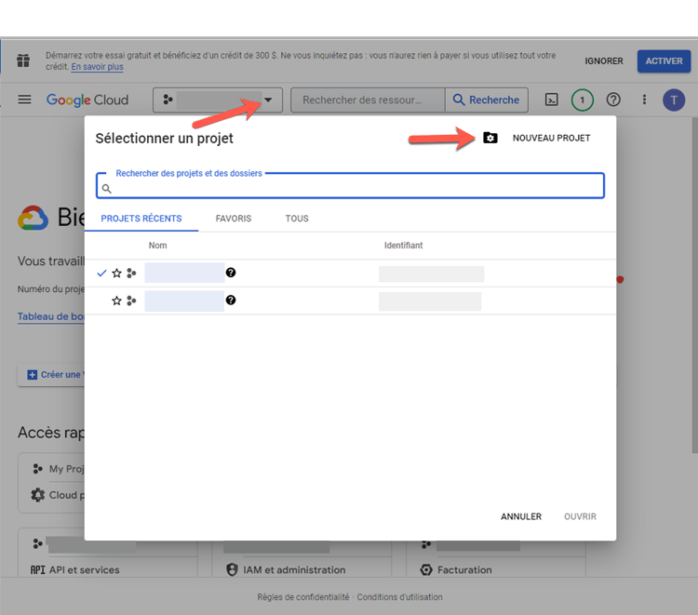Open the account avatar T
This screenshot has height=615, width=698.
pyautogui.click(x=674, y=100)
